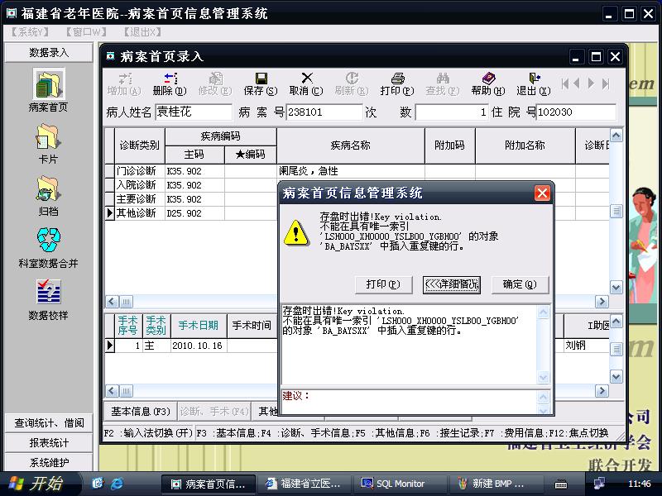Switch to 福建省立医 taskbar item
662x496 pixels.
[304, 484]
